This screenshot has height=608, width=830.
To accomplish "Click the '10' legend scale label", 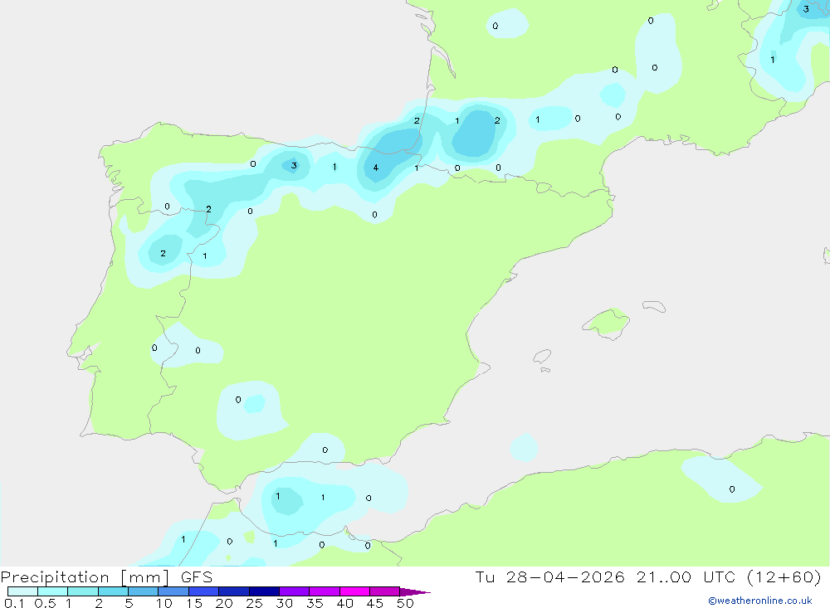I will point(164,603).
